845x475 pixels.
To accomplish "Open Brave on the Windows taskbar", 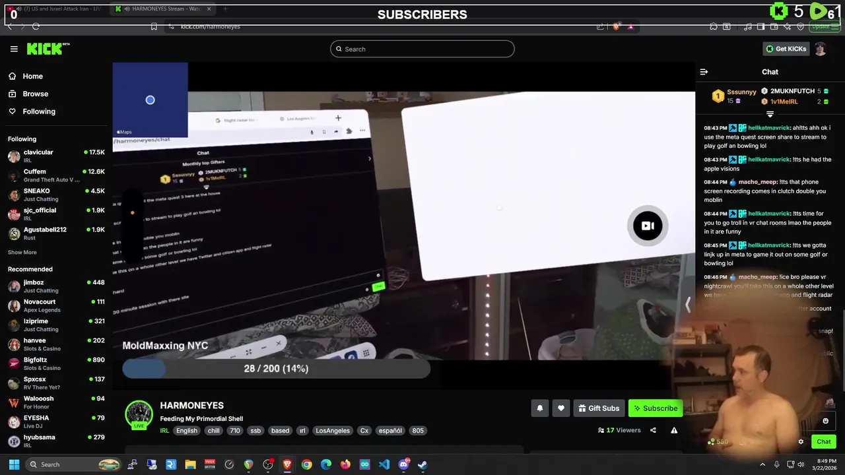I will 287,464.
